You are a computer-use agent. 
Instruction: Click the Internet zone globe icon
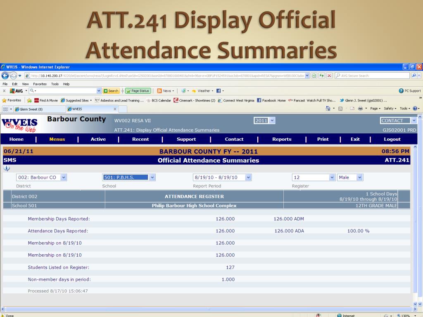(340, 315)
